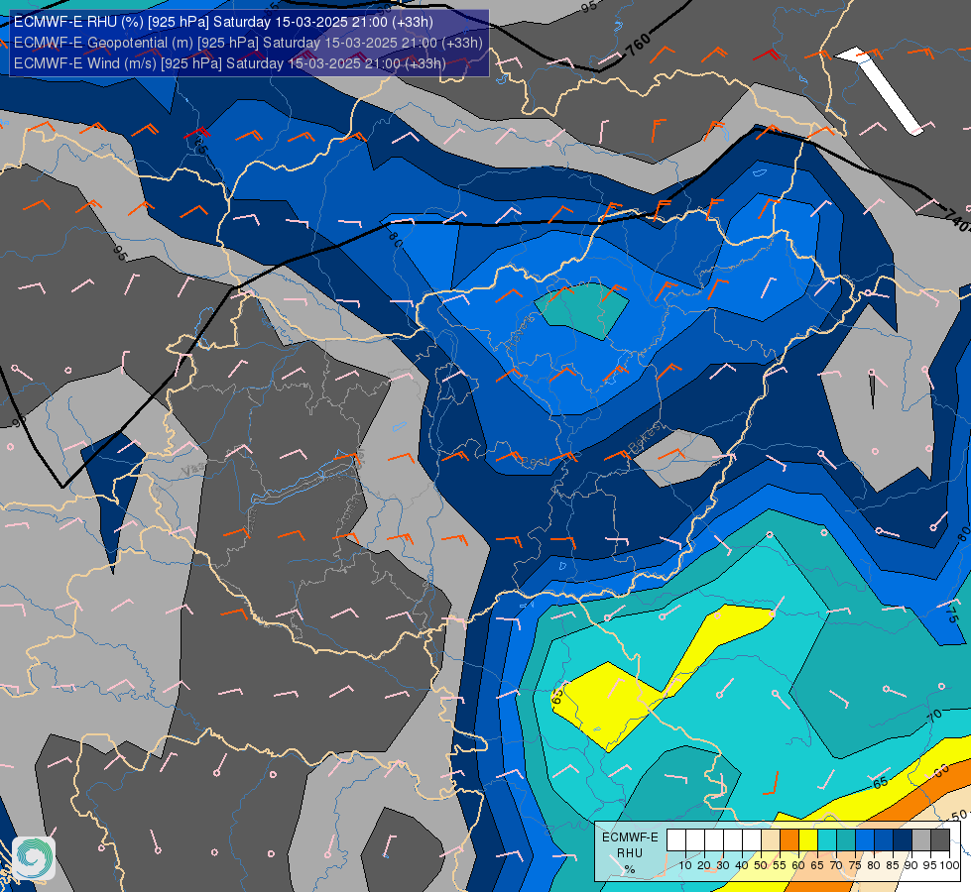Select the ECMWF-E Geopotential (m) title line
Screen dimensions: 971x892
(x=248, y=43)
